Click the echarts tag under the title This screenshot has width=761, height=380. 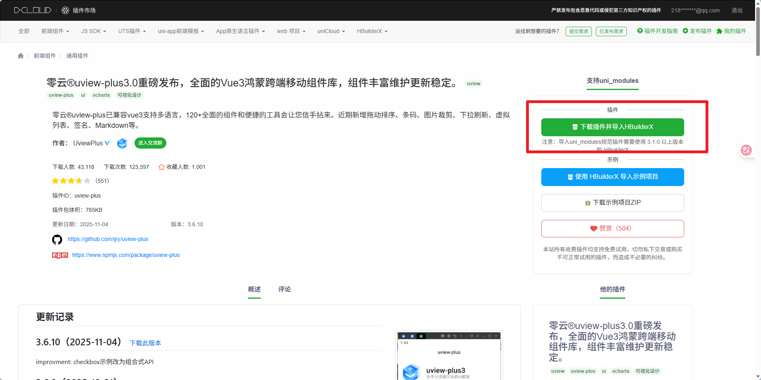tap(101, 95)
